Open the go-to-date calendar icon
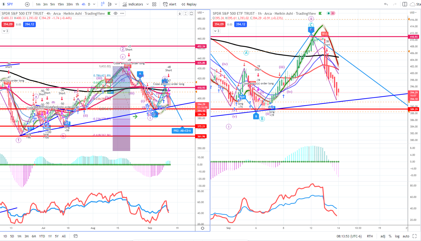The height and width of the screenshot is (241, 421). point(75,236)
